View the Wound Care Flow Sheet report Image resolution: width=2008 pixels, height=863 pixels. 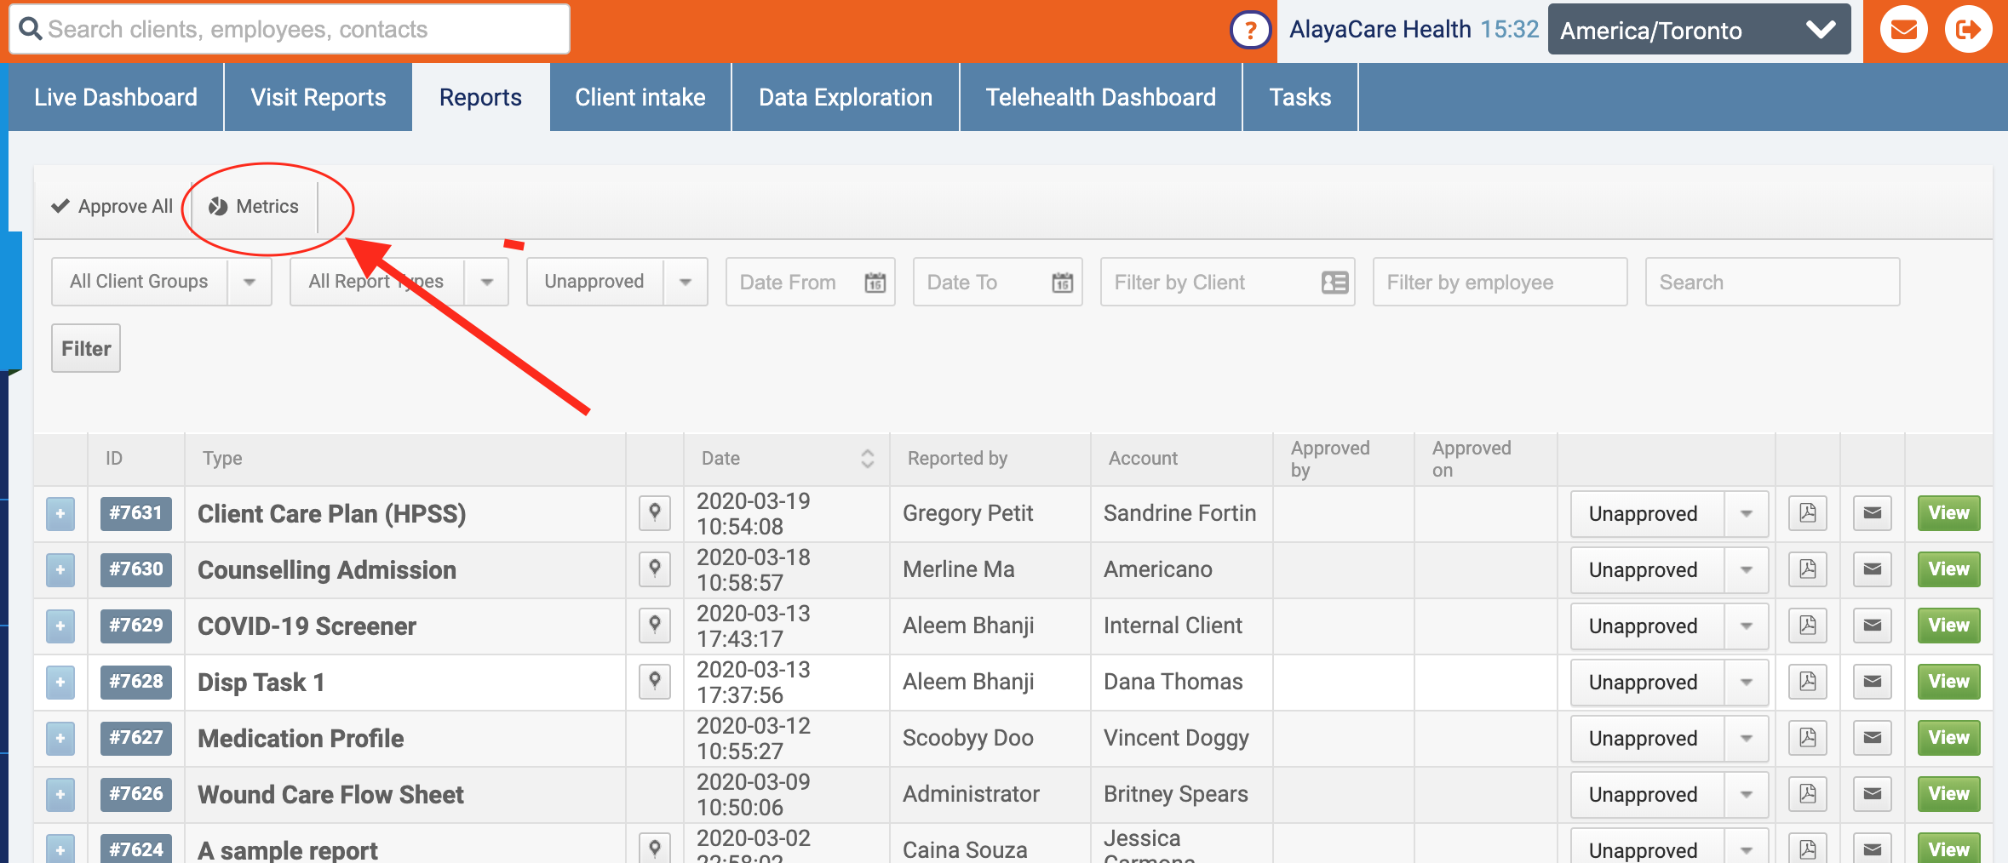pyautogui.click(x=1948, y=794)
